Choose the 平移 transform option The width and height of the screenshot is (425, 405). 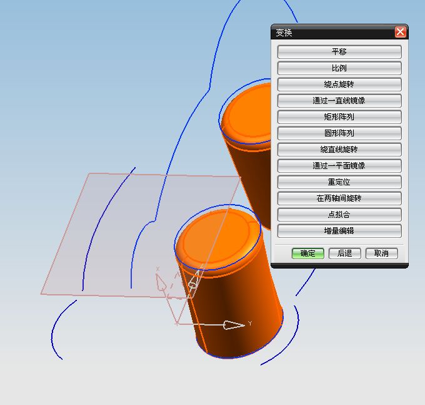click(x=339, y=51)
